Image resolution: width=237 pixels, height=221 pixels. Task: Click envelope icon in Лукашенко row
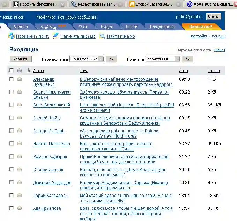[x=20, y=79]
